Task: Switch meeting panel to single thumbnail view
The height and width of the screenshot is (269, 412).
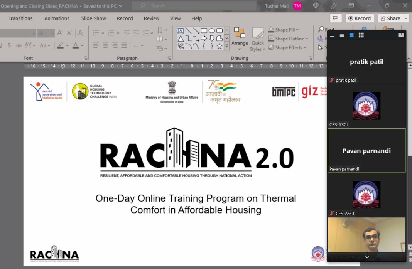Action: click(341, 36)
